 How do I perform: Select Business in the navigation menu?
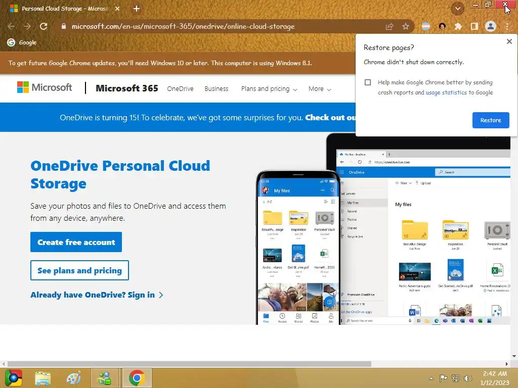coord(217,89)
